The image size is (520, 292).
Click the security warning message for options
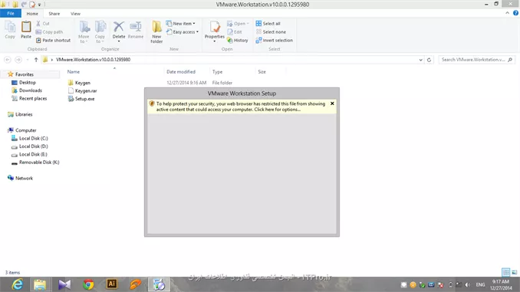click(240, 107)
